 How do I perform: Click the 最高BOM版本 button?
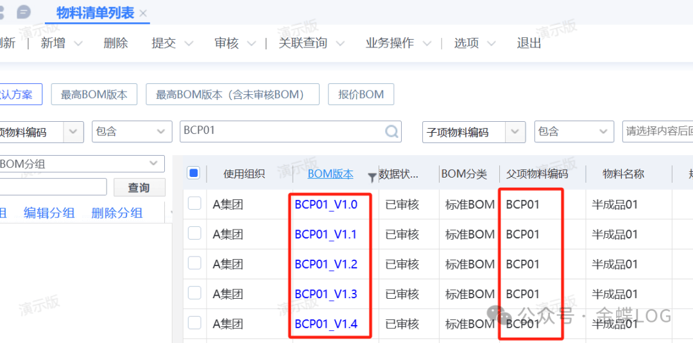(x=94, y=94)
